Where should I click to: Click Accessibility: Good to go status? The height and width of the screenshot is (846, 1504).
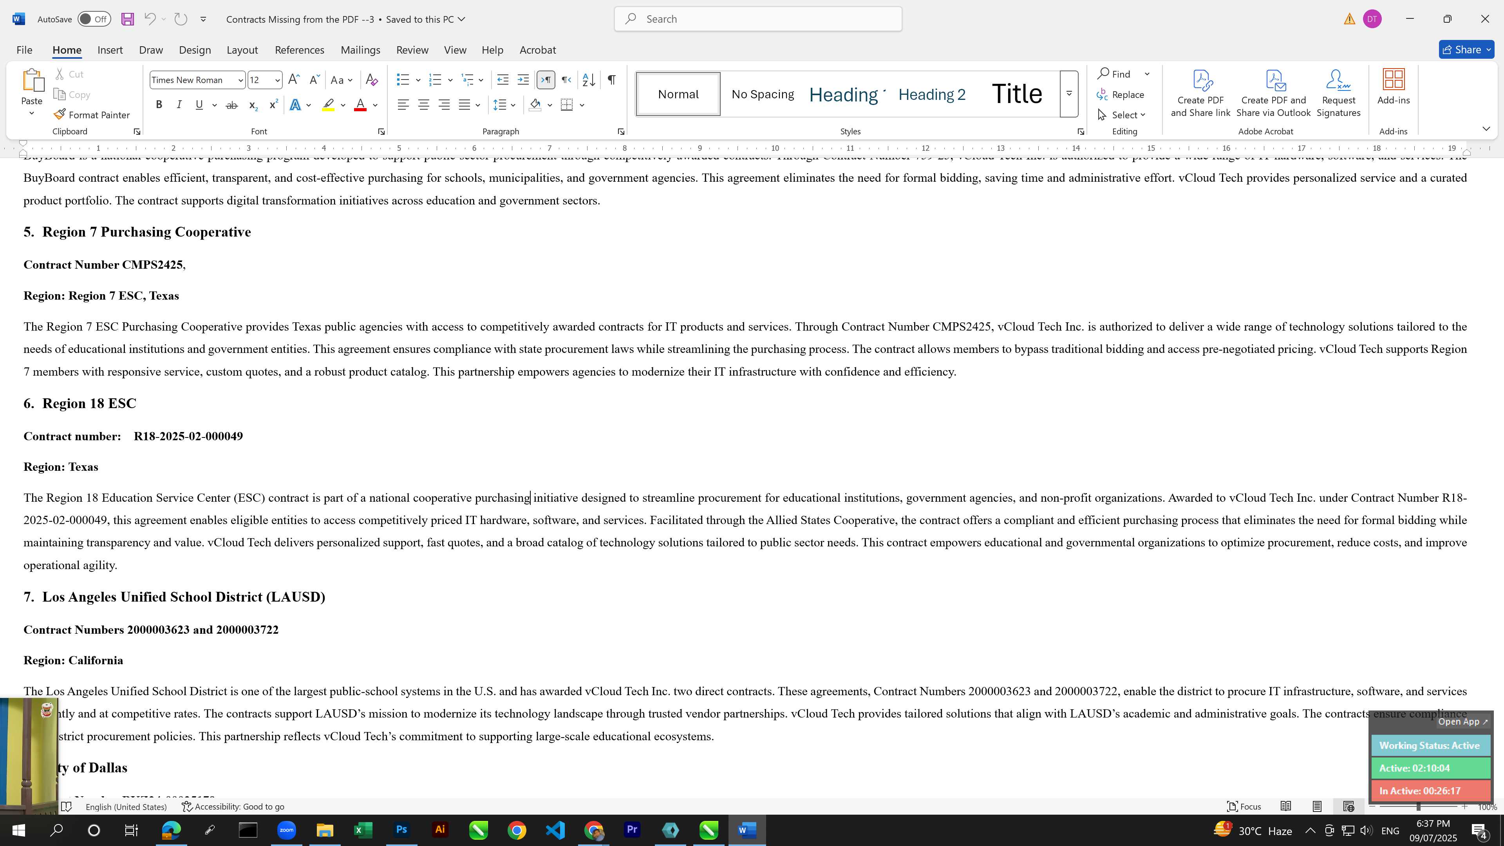[x=233, y=807]
